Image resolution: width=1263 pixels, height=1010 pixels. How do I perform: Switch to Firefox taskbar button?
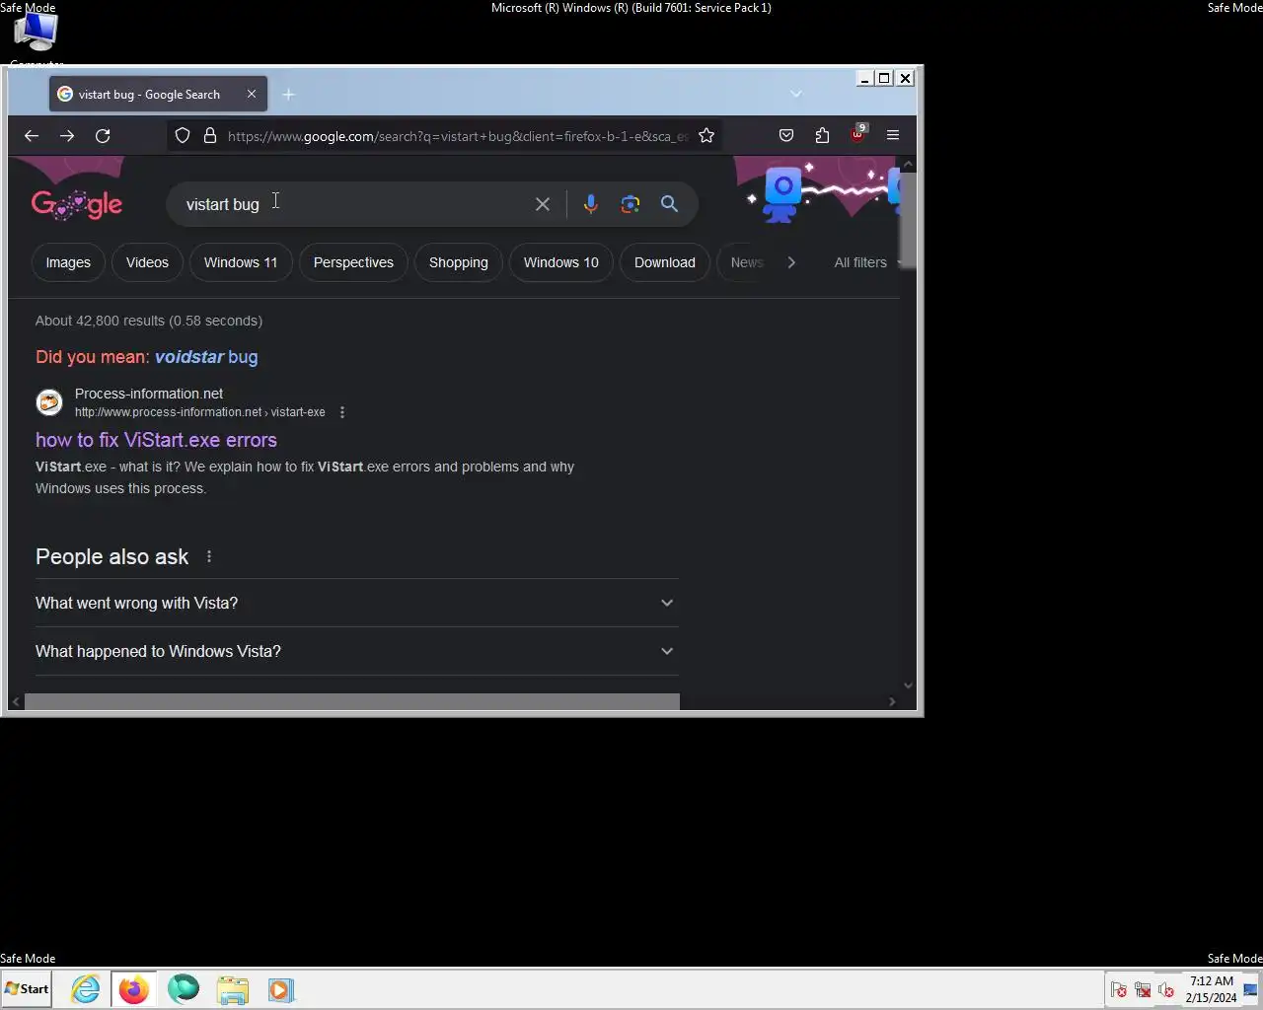click(133, 989)
